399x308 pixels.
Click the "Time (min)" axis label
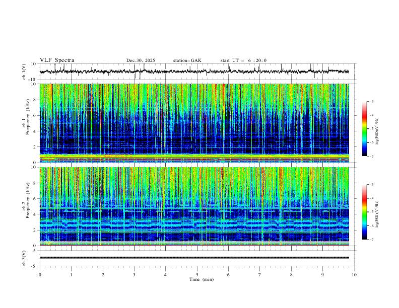tap(202, 279)
